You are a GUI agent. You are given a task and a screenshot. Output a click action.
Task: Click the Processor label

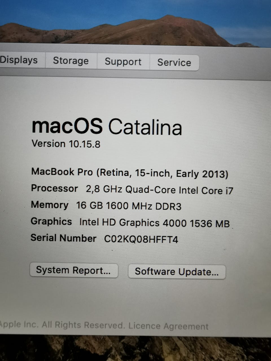[x=54, y=188]
